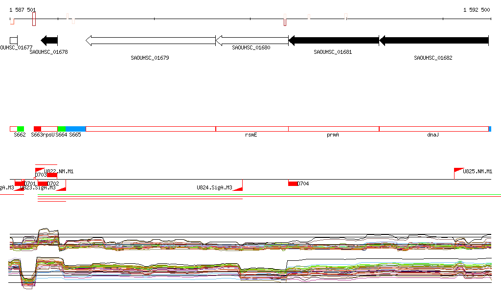Select the red D704 terminator block
The width and height of the screenshot is (501, 299).
pos(293,184)
